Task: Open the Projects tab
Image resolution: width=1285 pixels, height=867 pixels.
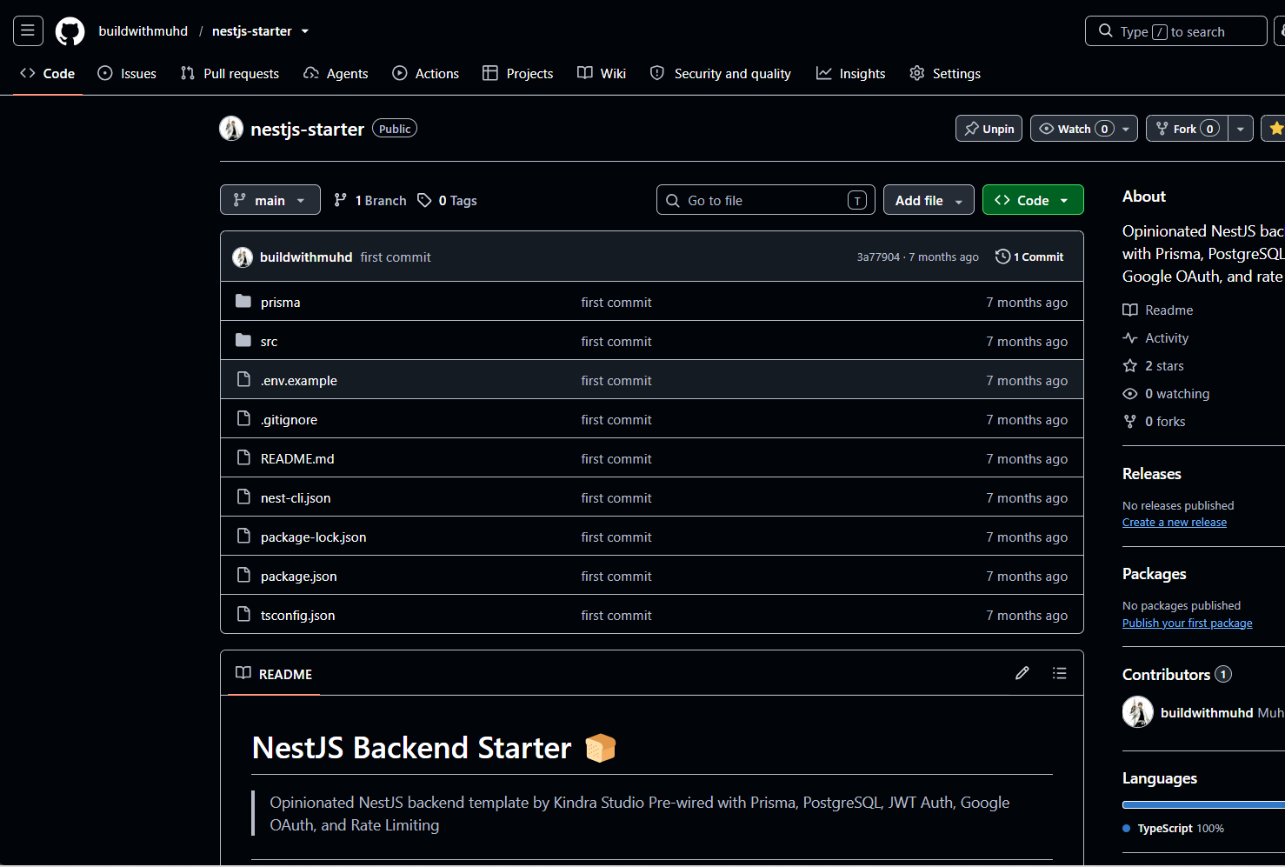Action: click(517, 74)
